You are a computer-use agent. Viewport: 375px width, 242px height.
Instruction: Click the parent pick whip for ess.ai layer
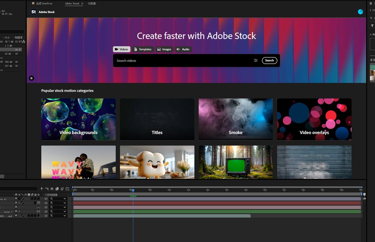click(46, 199)
